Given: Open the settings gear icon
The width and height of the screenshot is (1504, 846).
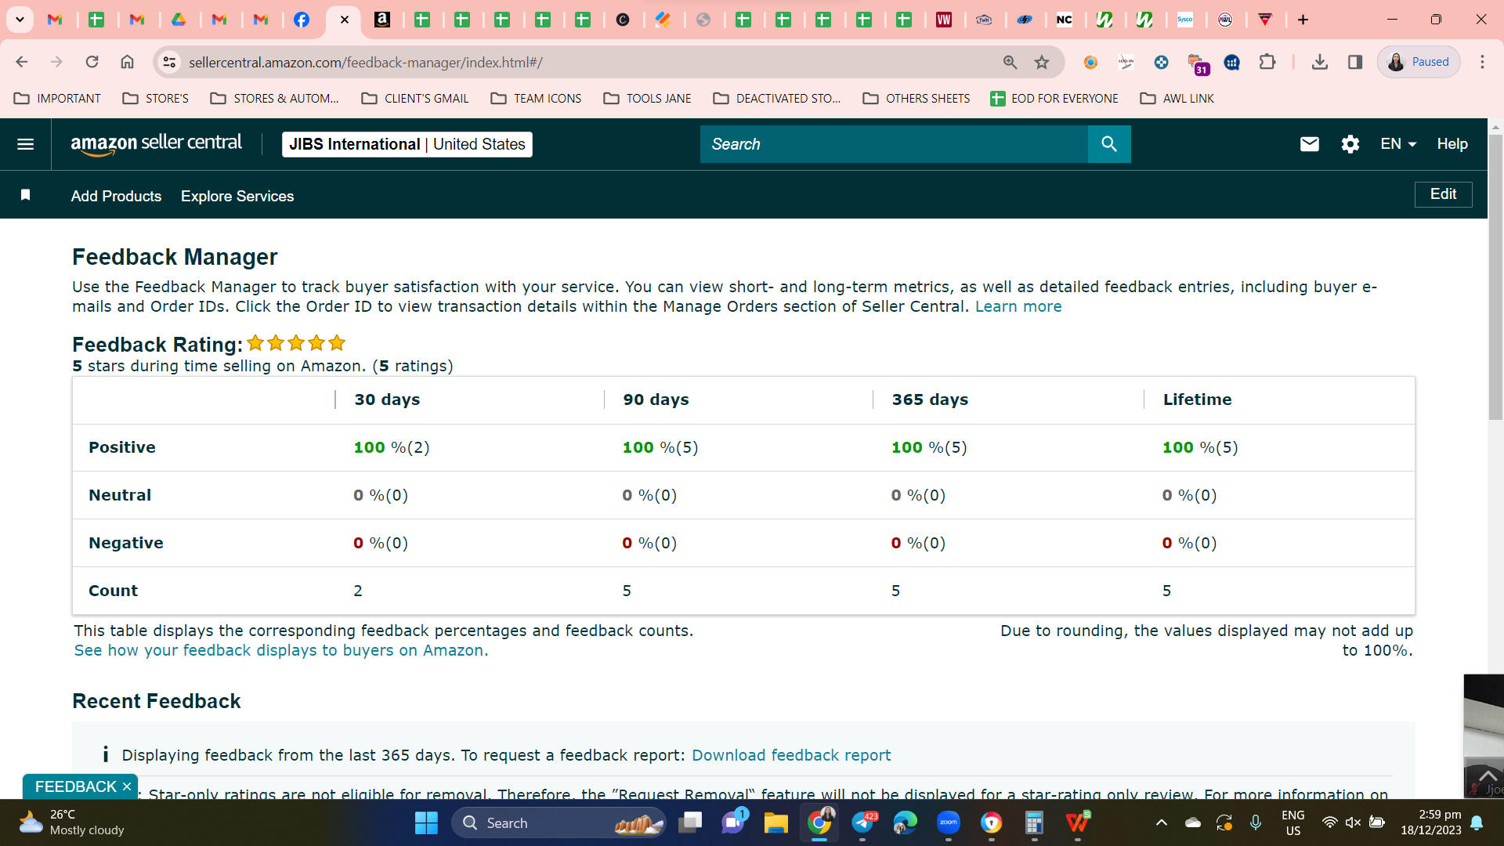Looking at the screenshot, I should coord(1350,144).
